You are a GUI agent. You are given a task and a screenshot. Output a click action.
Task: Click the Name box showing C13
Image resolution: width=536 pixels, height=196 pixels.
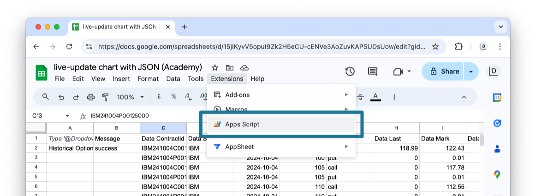(x=47, y=116)
